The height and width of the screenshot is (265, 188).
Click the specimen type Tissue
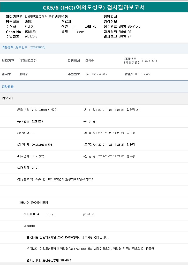(79, 32)
